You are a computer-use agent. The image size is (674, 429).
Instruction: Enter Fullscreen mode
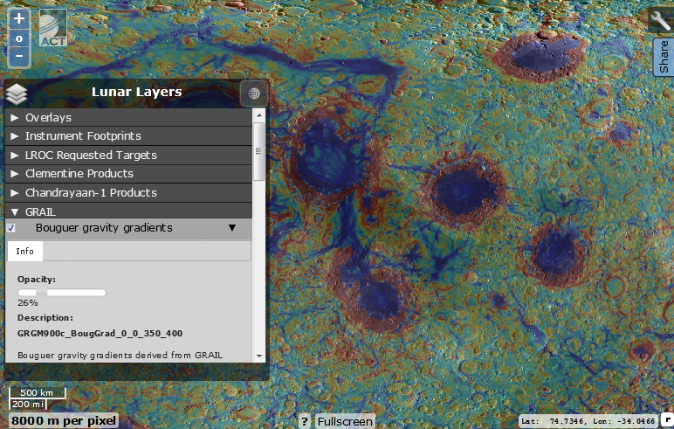(x=345, y=421)
